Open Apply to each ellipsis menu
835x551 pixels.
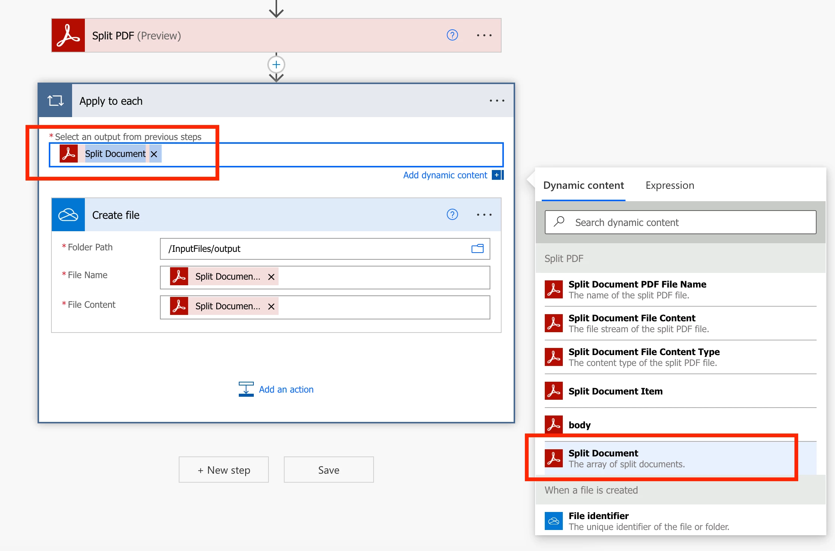496,101
